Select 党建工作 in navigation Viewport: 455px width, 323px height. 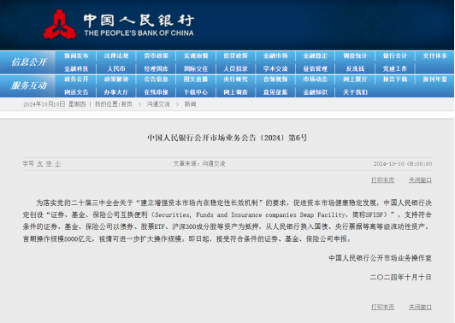pos(395,69)
